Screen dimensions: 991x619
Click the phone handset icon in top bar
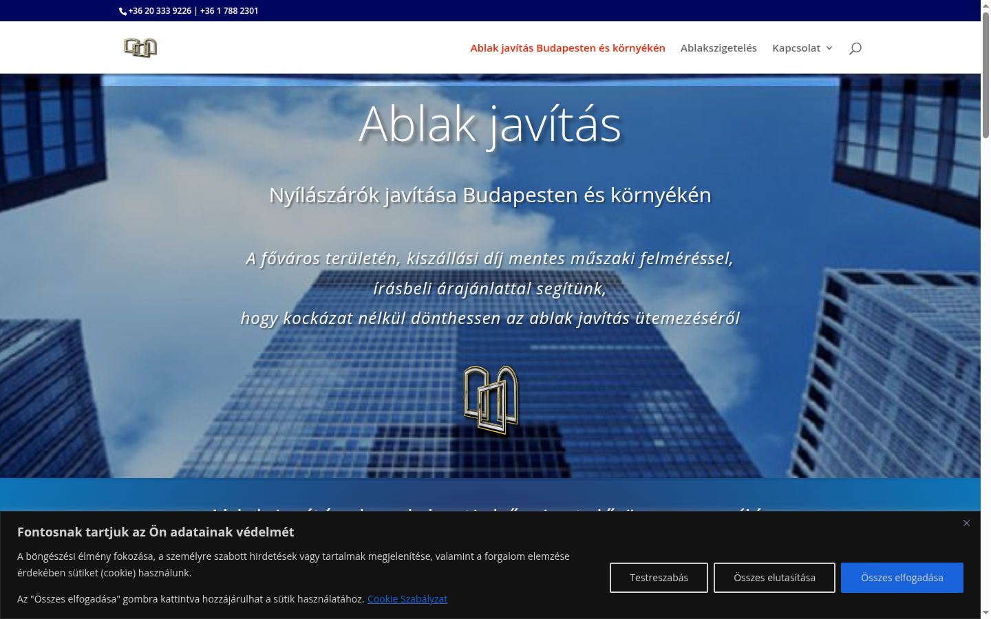[x=122, y=11]
